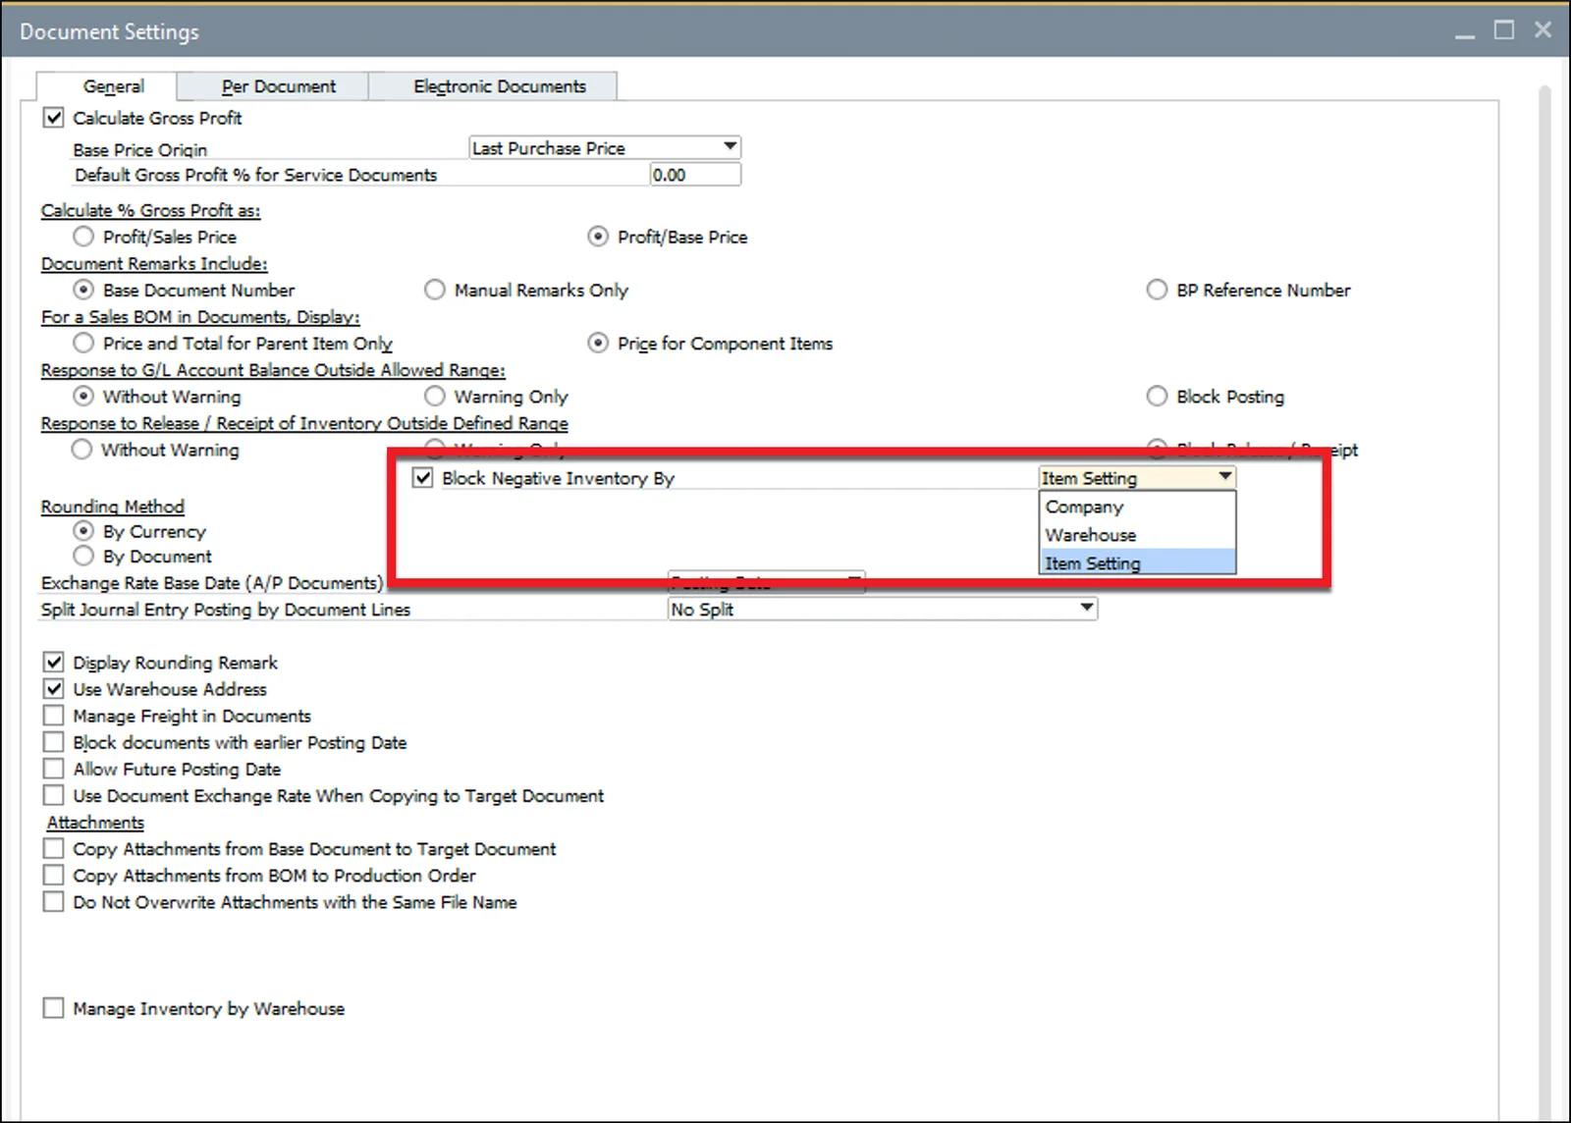Viewport: 1571px width, 1123px height.
Task: Choose Without Warning for G/L Account Balance
Action: tap(83, 397)
